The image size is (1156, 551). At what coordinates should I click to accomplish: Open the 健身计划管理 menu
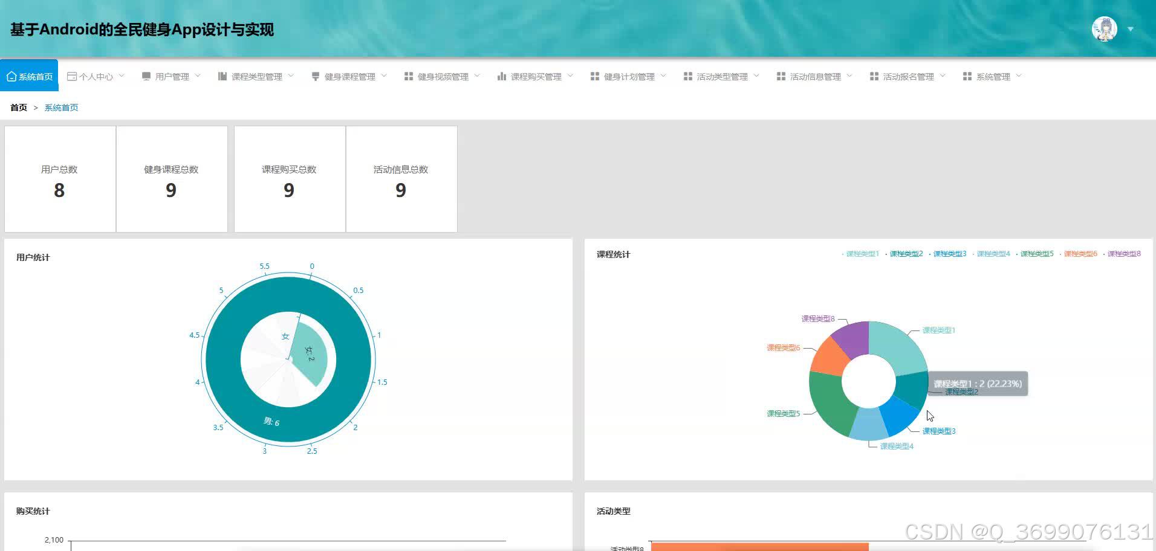(x=629, y=76)
